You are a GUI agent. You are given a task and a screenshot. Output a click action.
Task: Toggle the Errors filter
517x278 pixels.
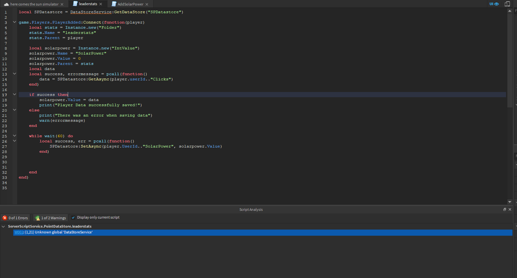pyautogui.click(x=15, y=218)
